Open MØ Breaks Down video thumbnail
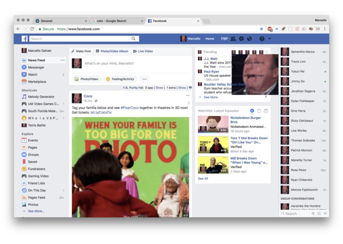The height and width of the screenshot is (244, 343). pyautogui.click(x=213, y=165)
